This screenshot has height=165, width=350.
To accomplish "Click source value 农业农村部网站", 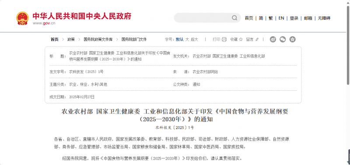I will pos(205,72).
